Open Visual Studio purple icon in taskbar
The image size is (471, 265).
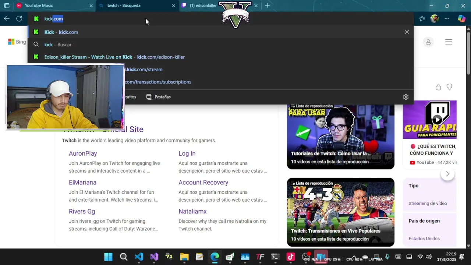154,257
